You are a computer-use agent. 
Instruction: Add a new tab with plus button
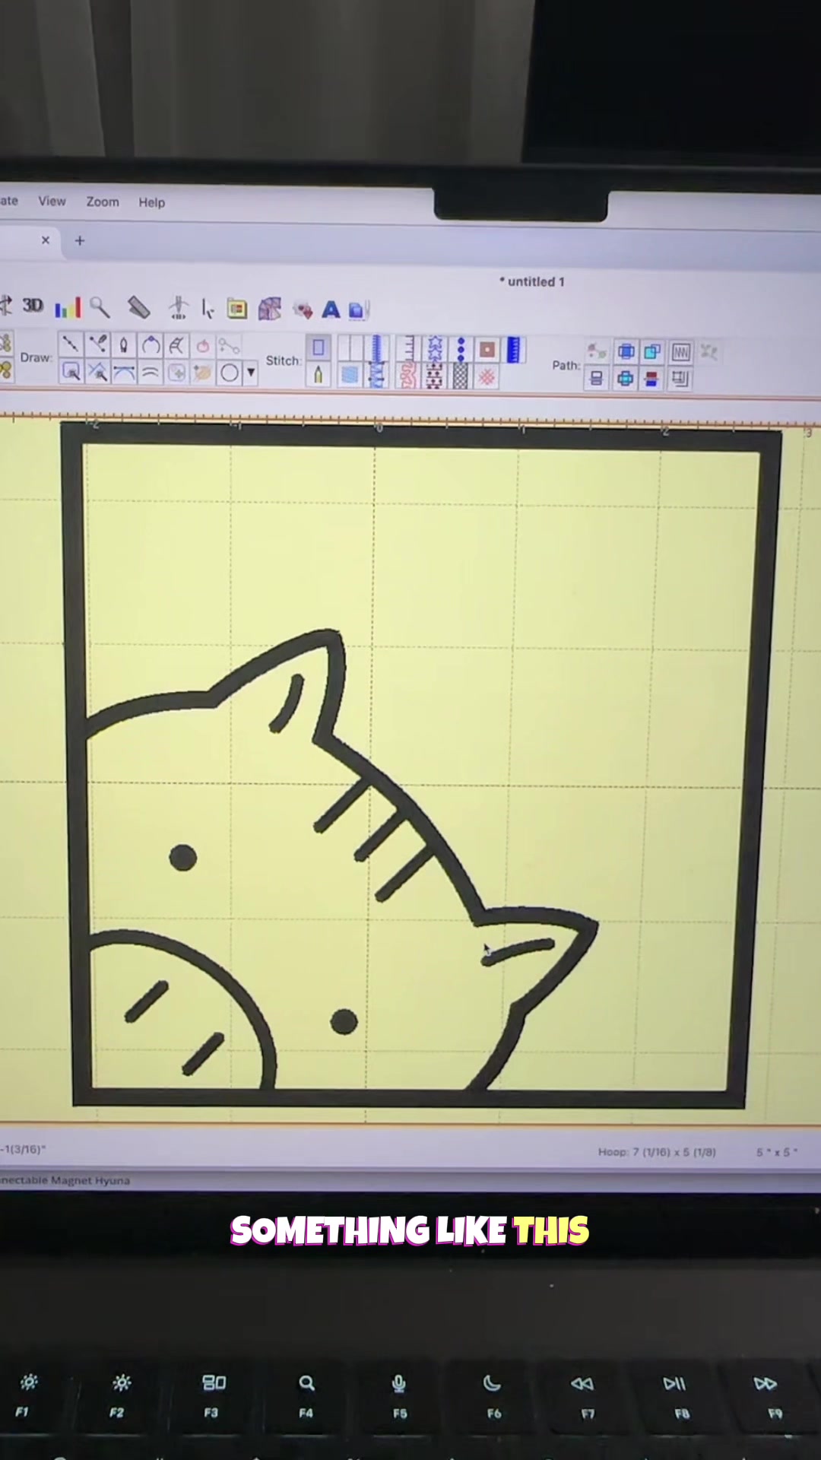[80, 241]
